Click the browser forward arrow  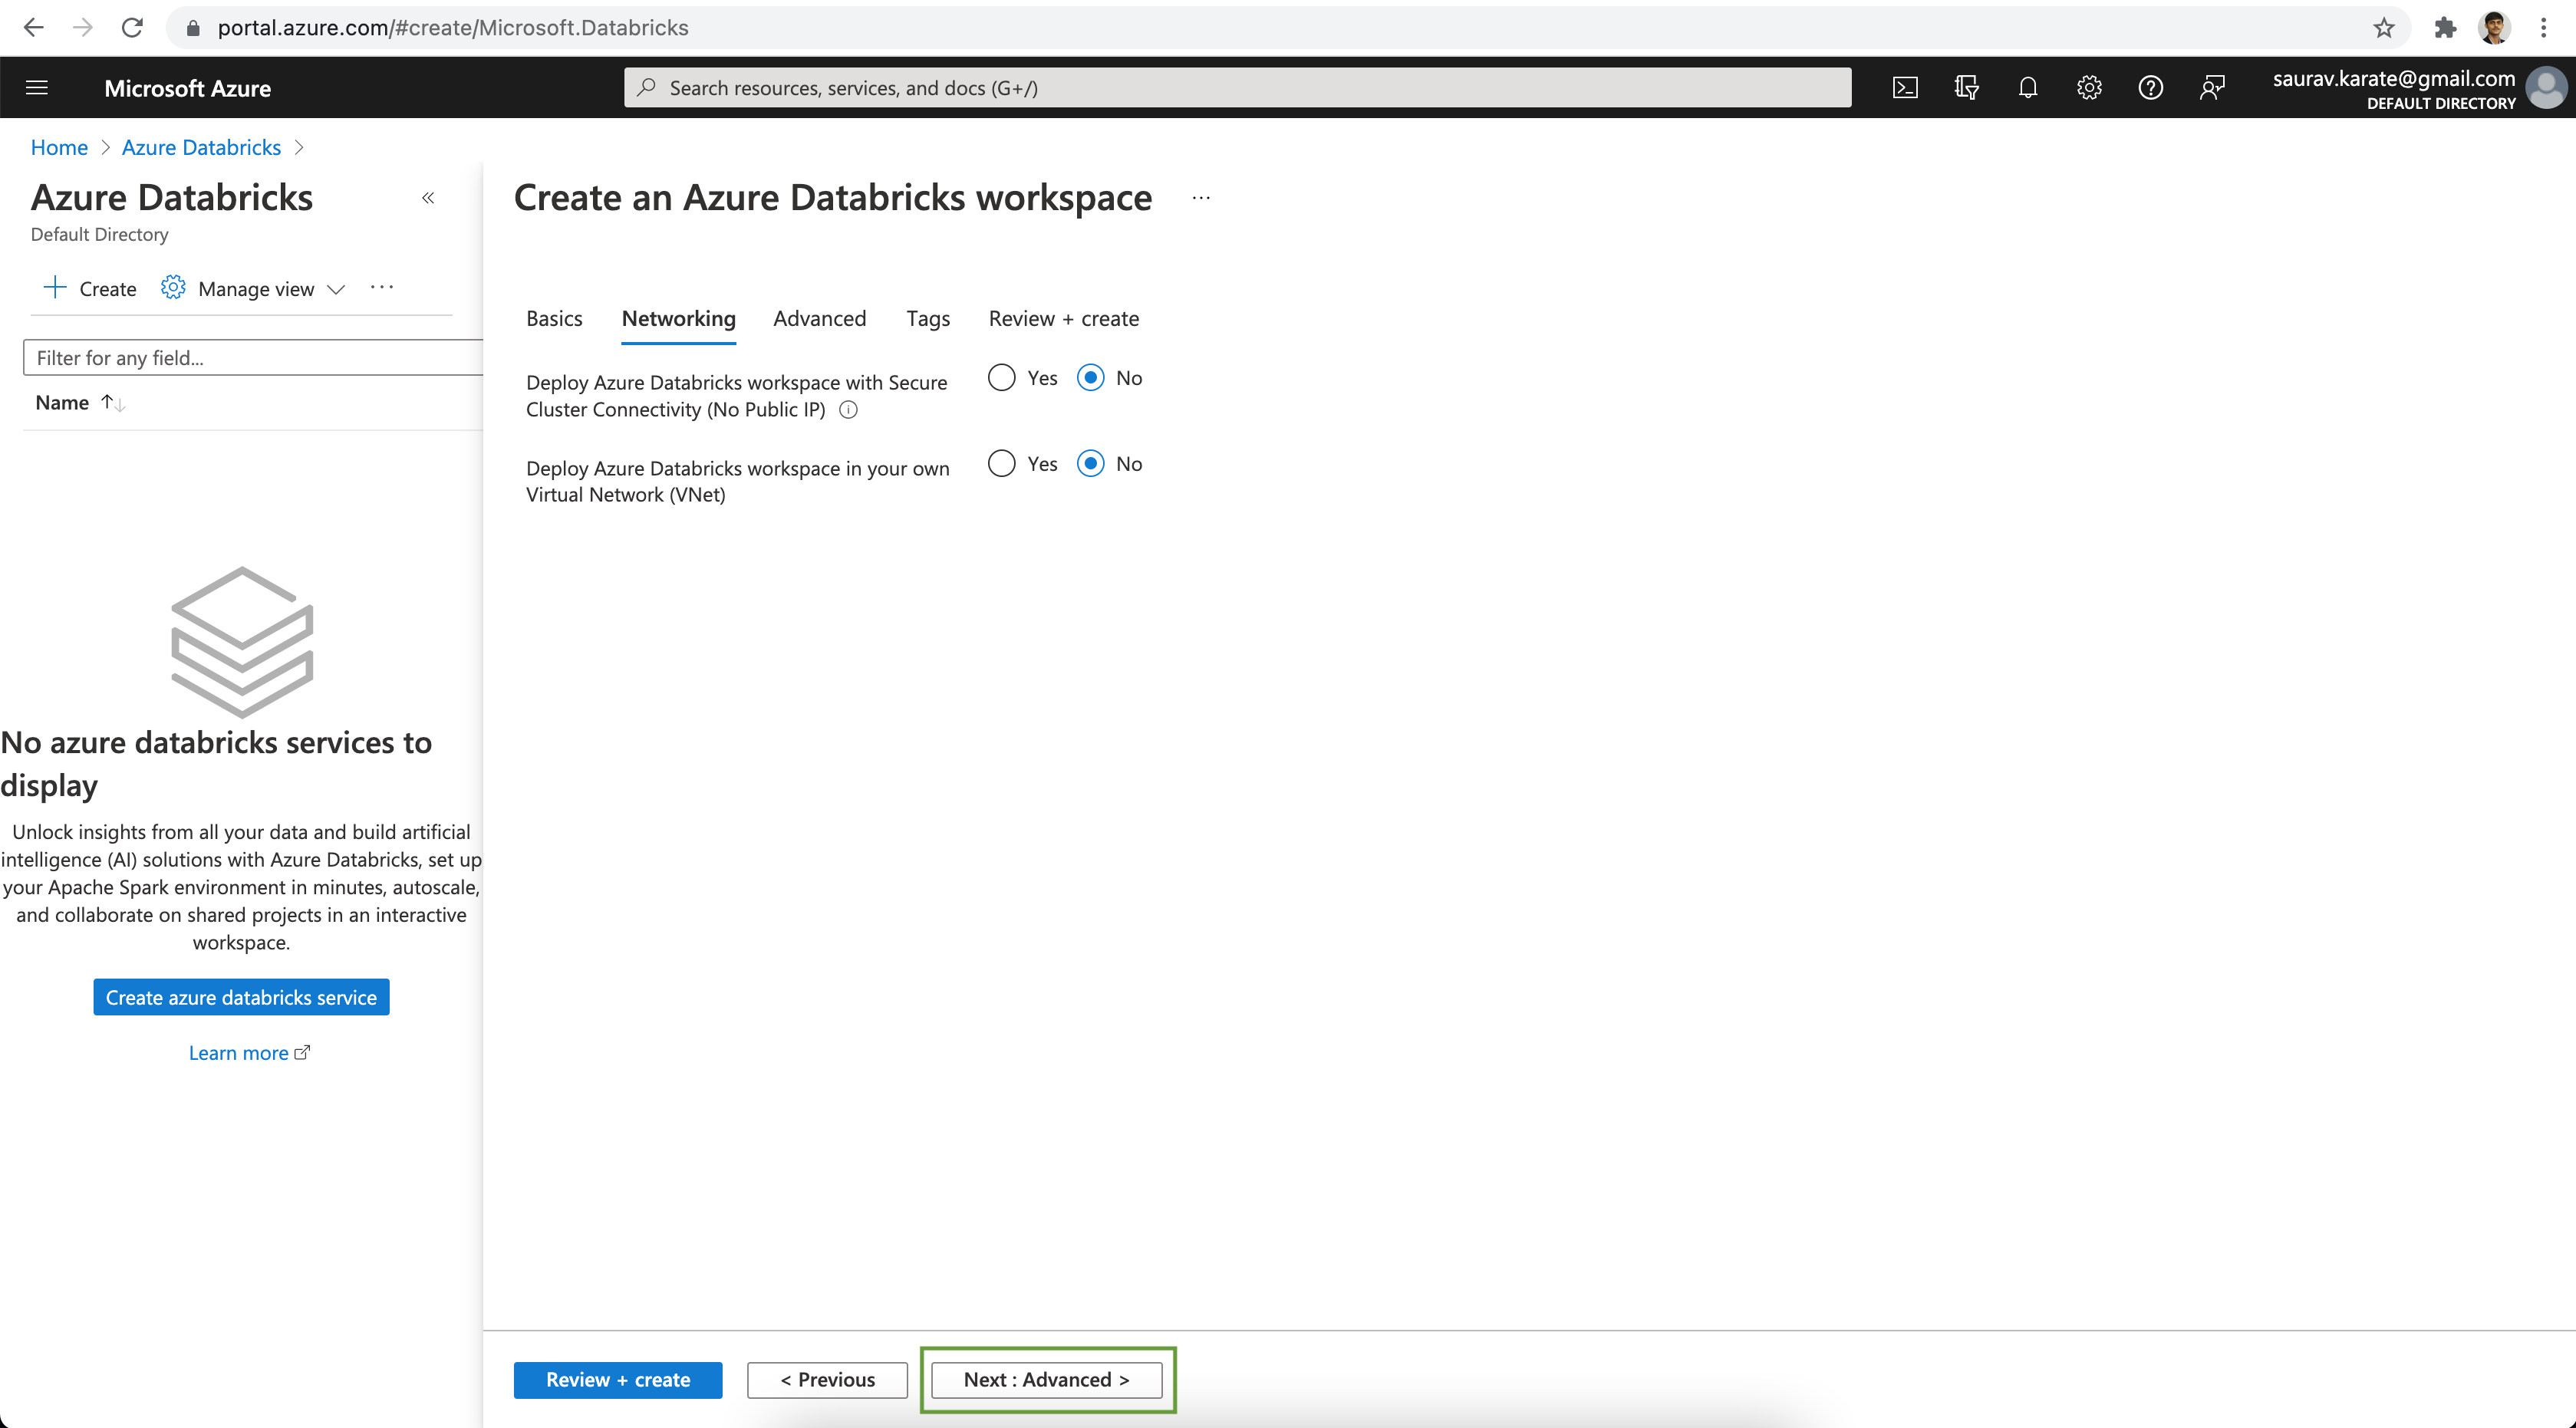coord(83,28)
